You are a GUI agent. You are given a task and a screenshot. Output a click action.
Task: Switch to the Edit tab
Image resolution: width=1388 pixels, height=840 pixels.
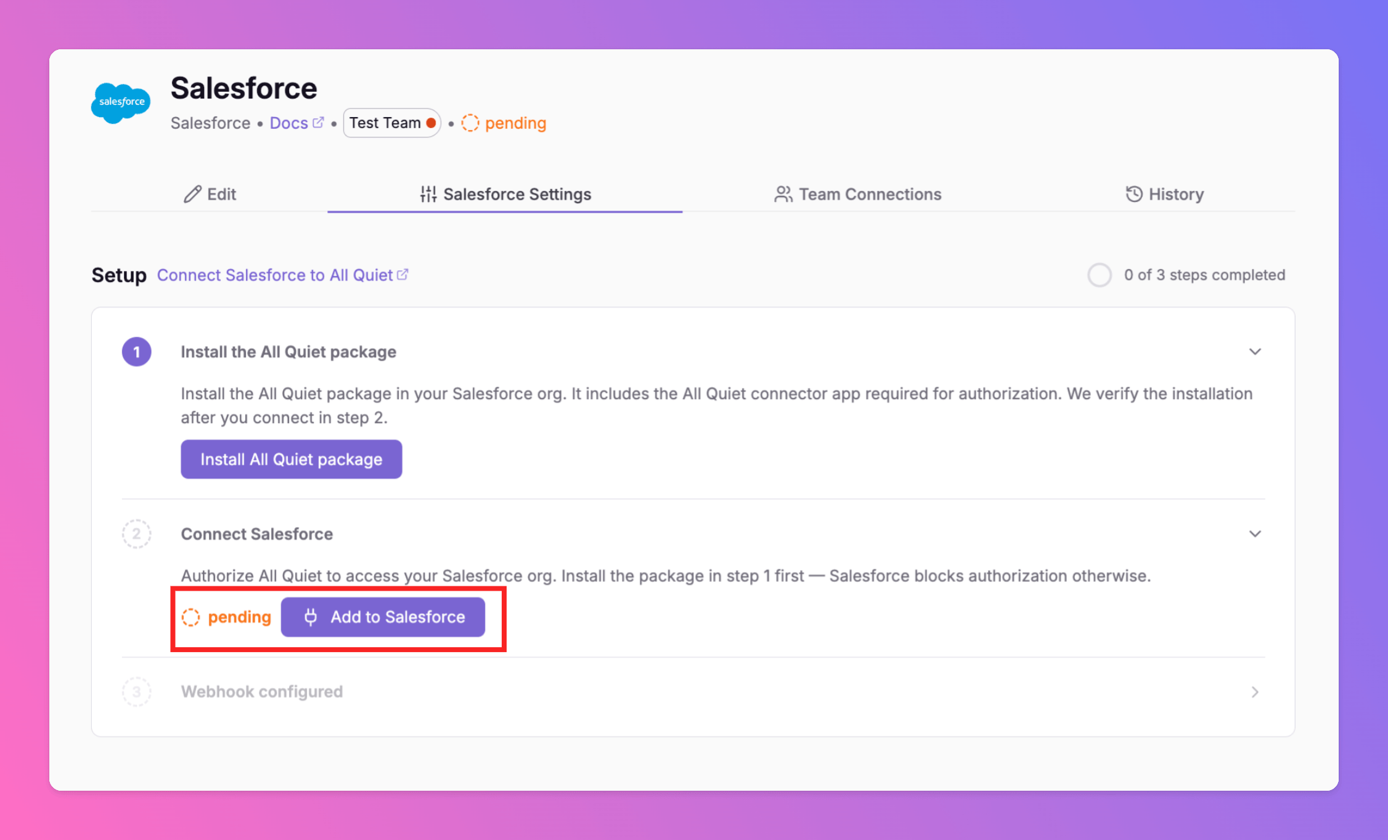pyautogui.click(x=210, y=194)
